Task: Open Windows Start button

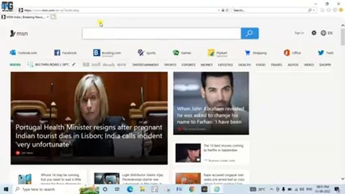Action: pos(6,189)
